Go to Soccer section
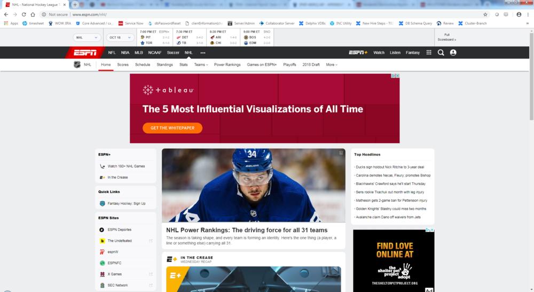Image resolution: width=534 pixels, height=292 pixels. pyautogui.click(x=173, y=52)
